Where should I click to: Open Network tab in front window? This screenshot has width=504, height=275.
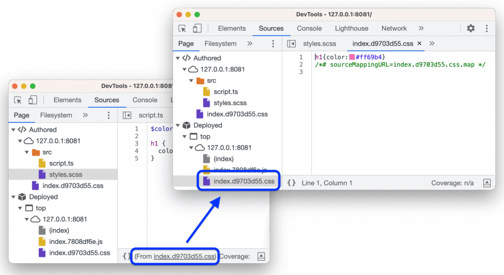tap(394, 28)
